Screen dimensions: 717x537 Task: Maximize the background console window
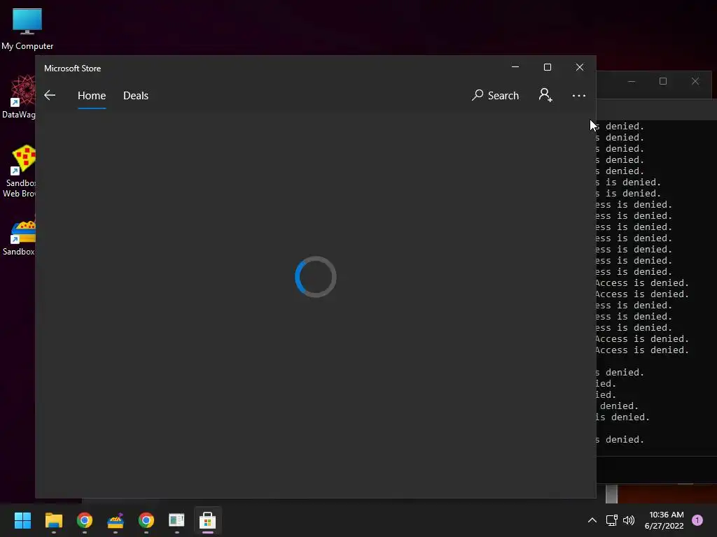tap(663, 81)
